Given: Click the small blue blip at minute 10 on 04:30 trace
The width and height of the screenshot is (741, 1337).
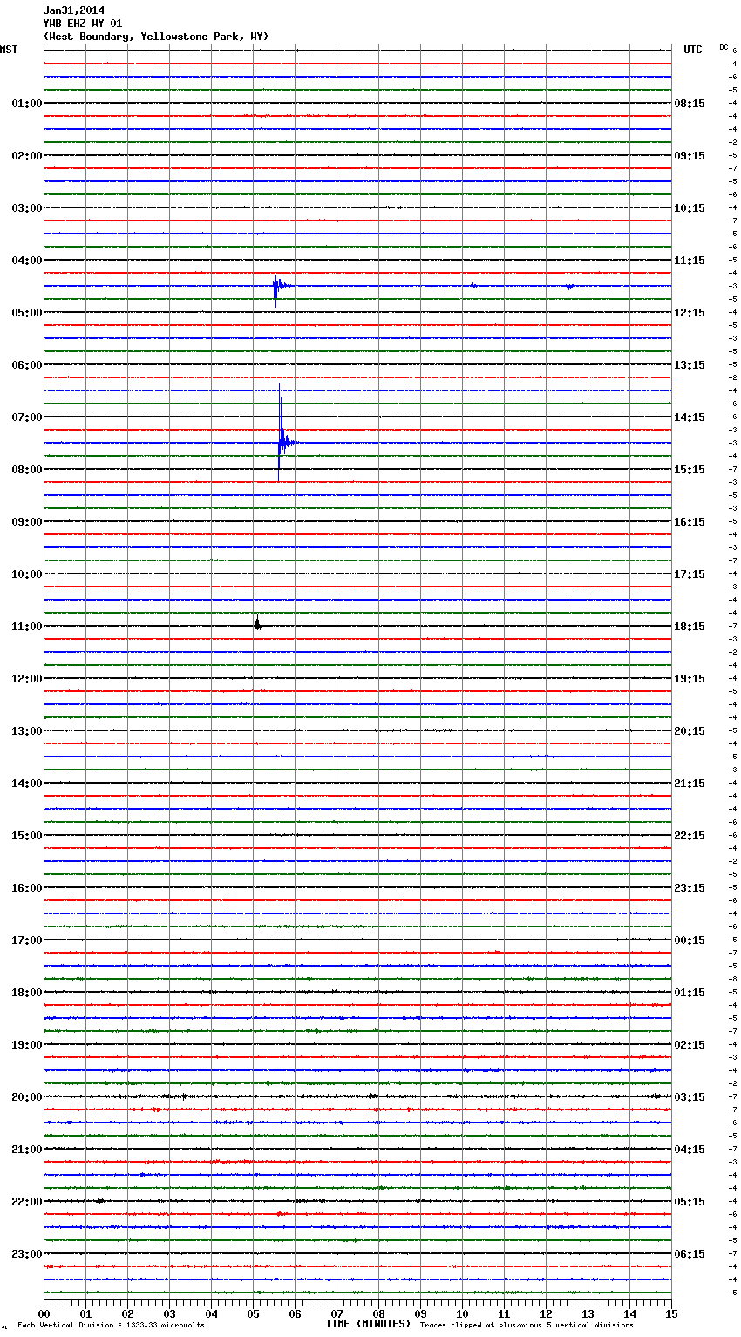Looking at the screenshot, I should 472,286.
